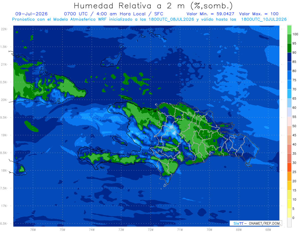Click the latitude axis label '20N'

4,100
